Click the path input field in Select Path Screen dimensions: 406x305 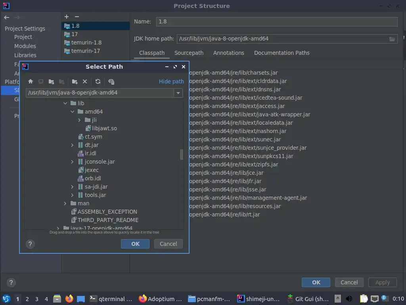100,93
